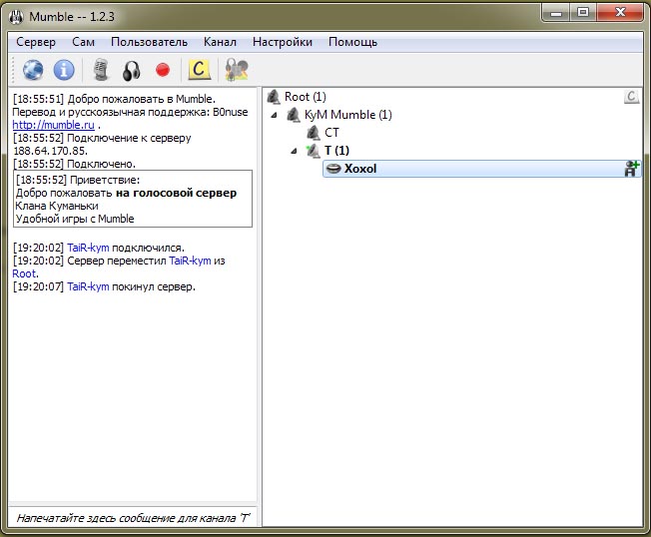Click TaiR-kym link in 'Сервер переместил' line
The height and width of the screenshot is (537, 651).
190,261
